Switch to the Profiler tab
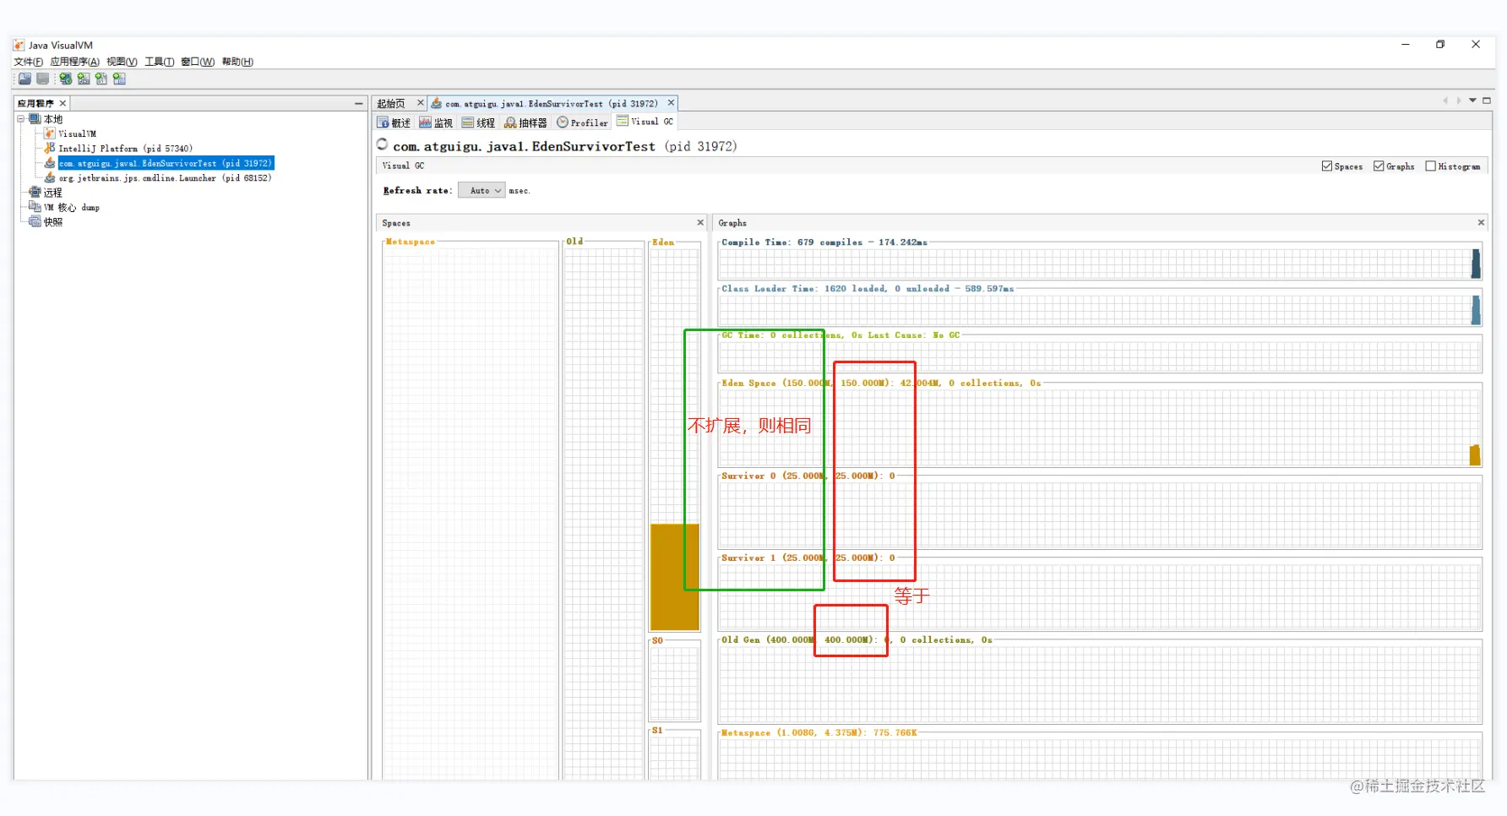The height and width of the screenshot is (816, 1507). click(582, 122)
